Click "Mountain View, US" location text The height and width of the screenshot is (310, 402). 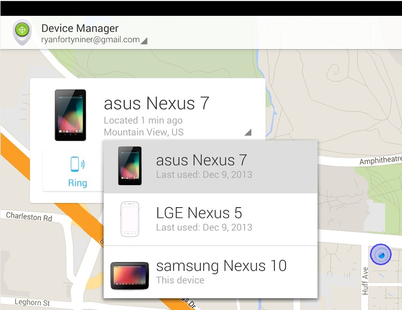(x=144, y=132)
